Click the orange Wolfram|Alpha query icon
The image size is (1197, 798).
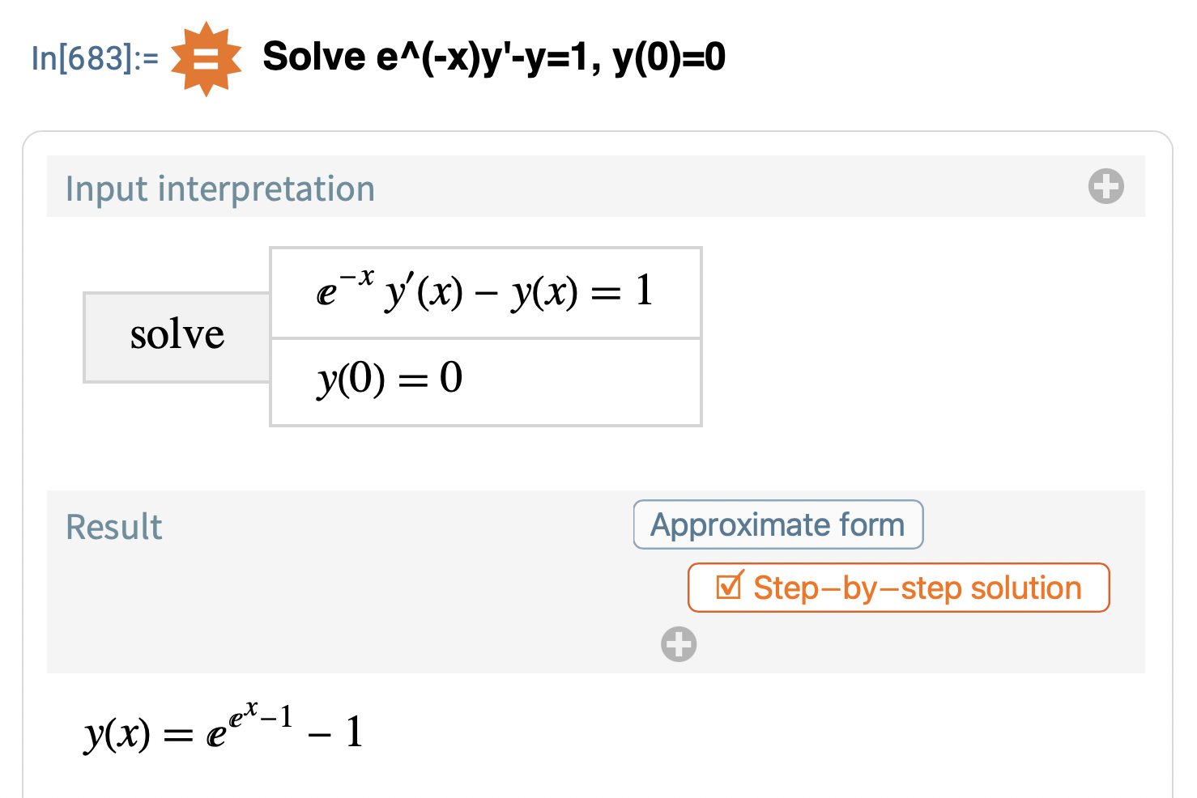pos(206,59)
